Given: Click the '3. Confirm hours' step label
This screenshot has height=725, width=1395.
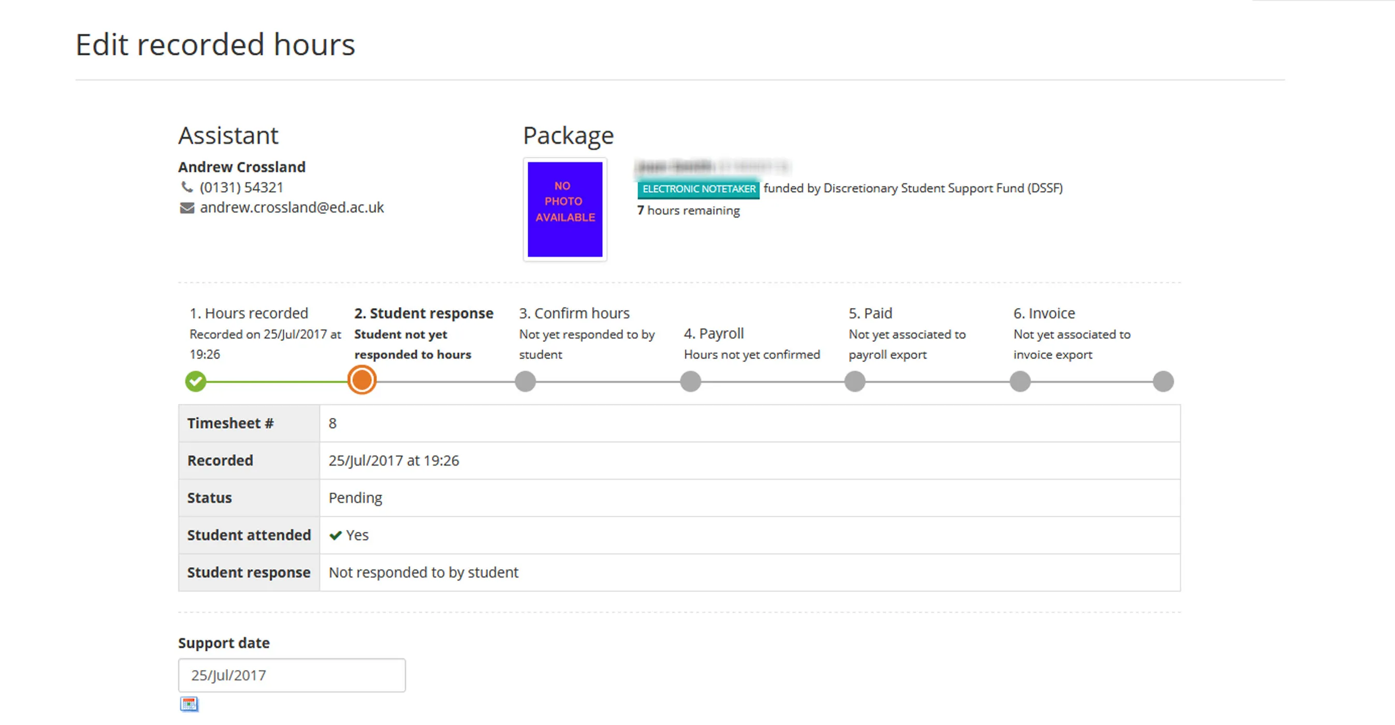Looking at the screenshot, I should point(574,313).
